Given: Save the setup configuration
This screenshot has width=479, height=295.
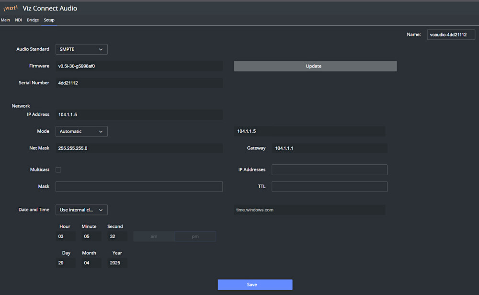Looking at the screenshot, I should click(255, 284).
